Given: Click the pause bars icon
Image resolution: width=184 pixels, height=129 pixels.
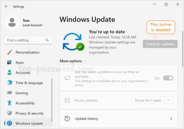Looking at the screenshot, I should click(x=67, y=100).
